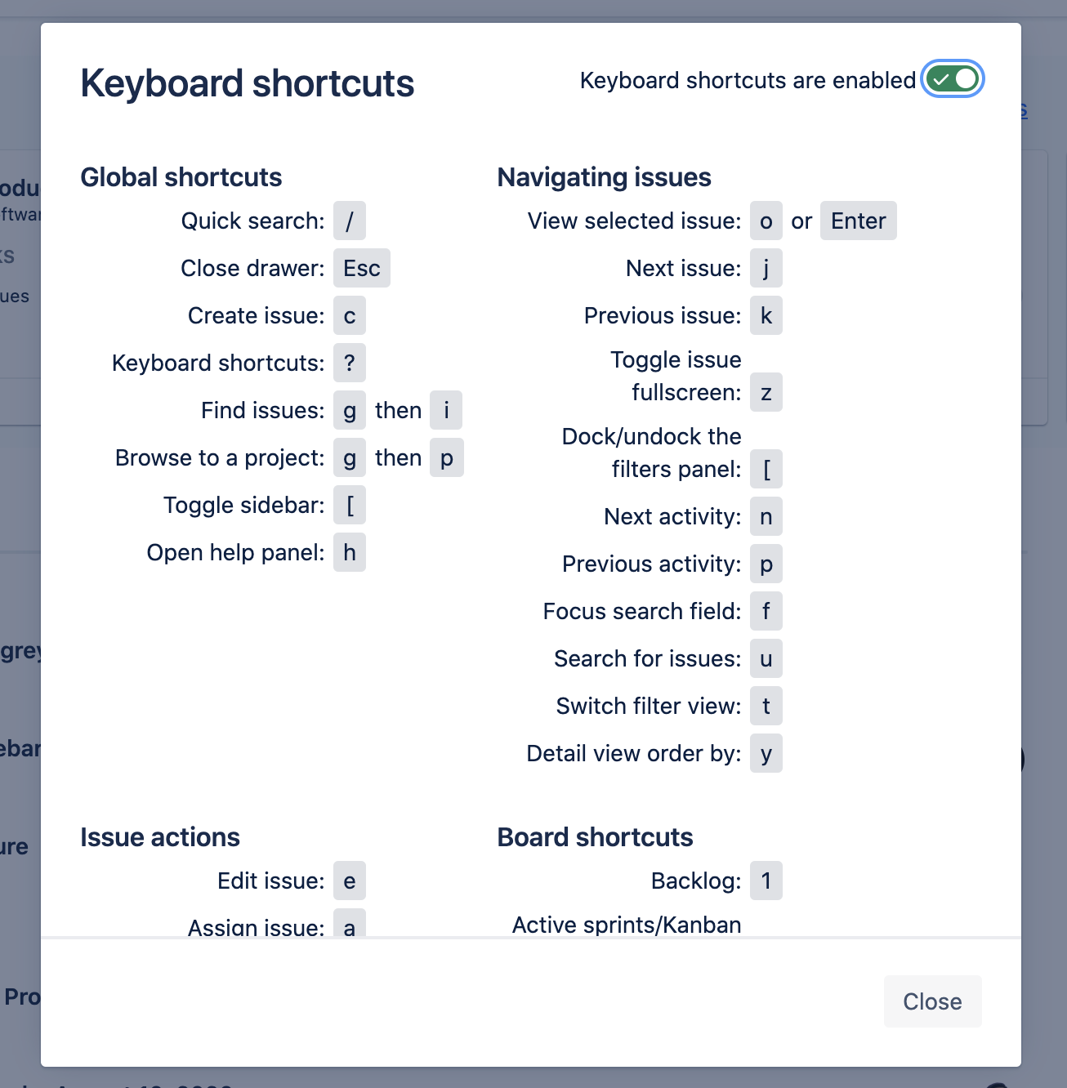Click the 'h' badge for Open help panel
This screenshot has height=1088, width=1067.
coord(349,552)
